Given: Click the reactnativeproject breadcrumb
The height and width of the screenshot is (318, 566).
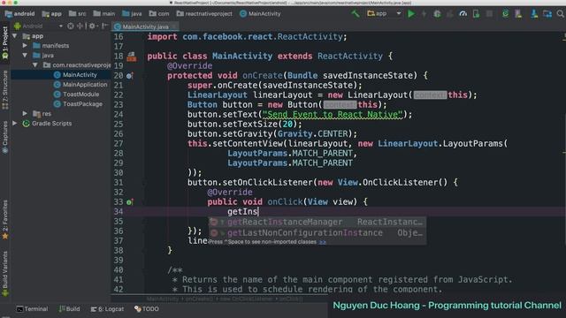Looking at the screenshot, I should pyautogui.click(x=204, y=14).
